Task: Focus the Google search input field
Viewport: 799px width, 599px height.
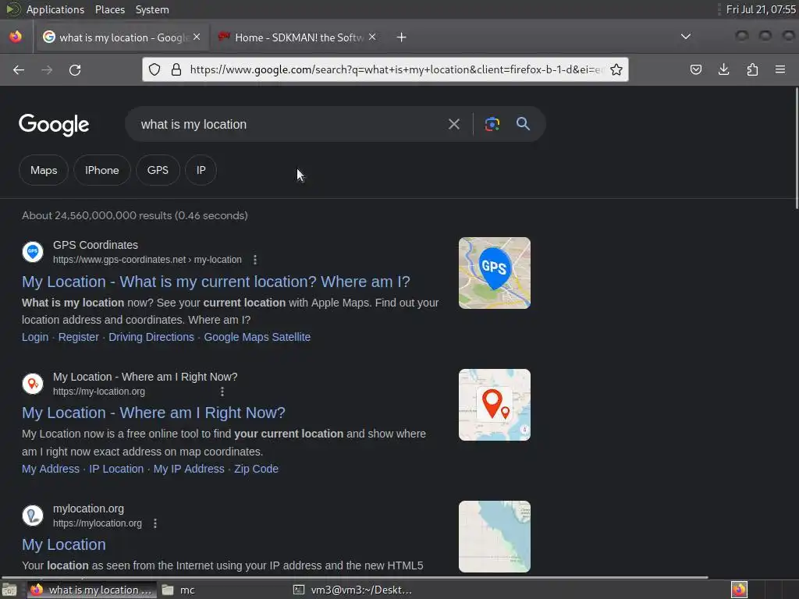Action: (290, 124)
